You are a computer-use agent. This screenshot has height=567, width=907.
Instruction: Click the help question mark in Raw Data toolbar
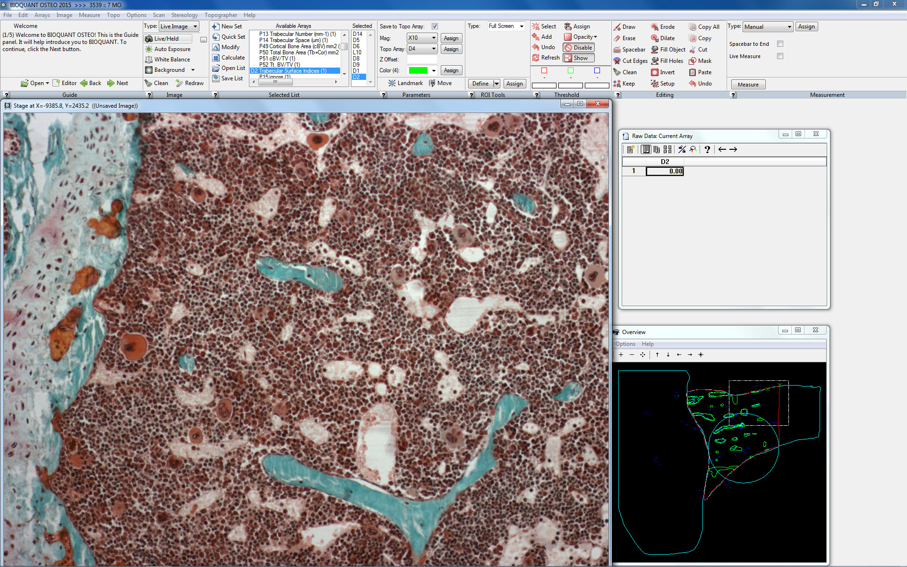pos(707,149)
